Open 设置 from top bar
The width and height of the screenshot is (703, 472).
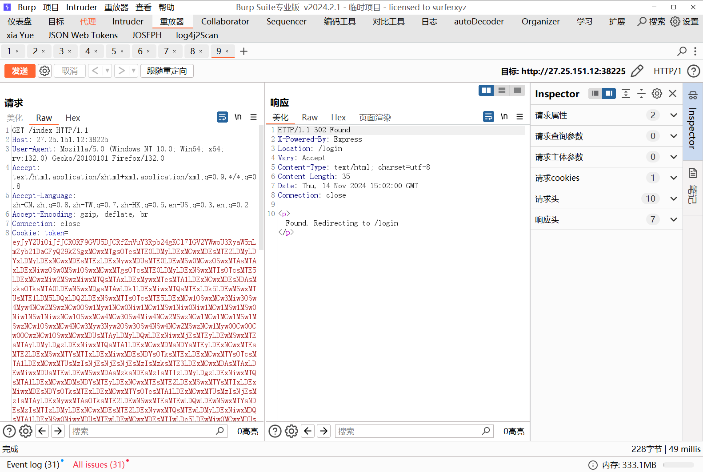[x=684, y=22]
